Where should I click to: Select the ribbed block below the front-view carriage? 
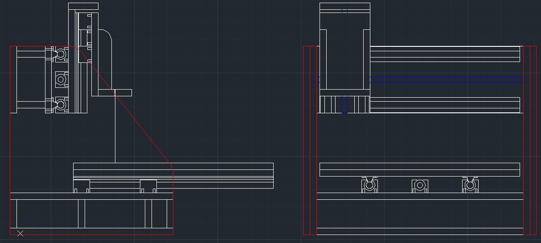tap(344, 104)
